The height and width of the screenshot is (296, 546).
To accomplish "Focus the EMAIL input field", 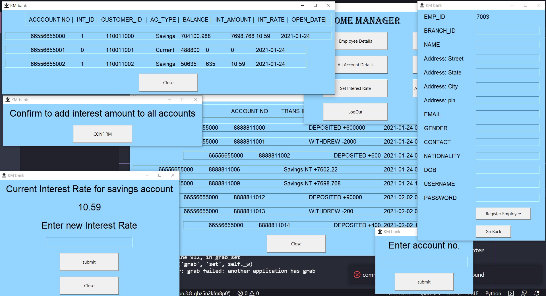I will pos(507,114).
